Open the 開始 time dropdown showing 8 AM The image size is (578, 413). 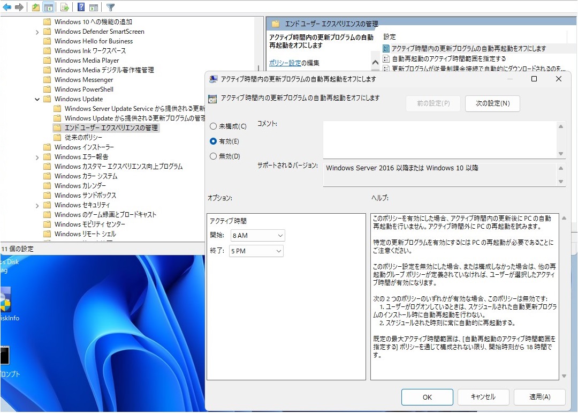pyautogui.click(x=257, y=236)
